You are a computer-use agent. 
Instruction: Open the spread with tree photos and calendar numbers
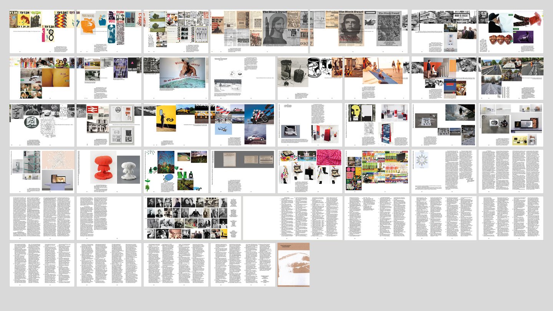pos(176,31)
